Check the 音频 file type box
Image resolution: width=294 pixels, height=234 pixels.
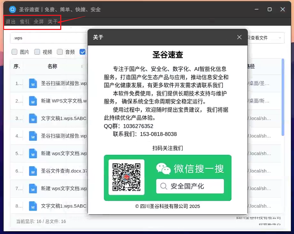[x=60, y=52]
